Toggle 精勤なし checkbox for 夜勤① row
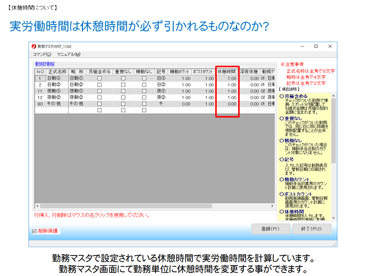The image size is (367, 276). 144,91
